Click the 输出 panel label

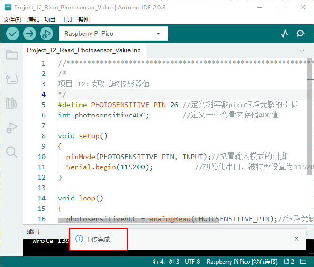click(x=33, y=232)
